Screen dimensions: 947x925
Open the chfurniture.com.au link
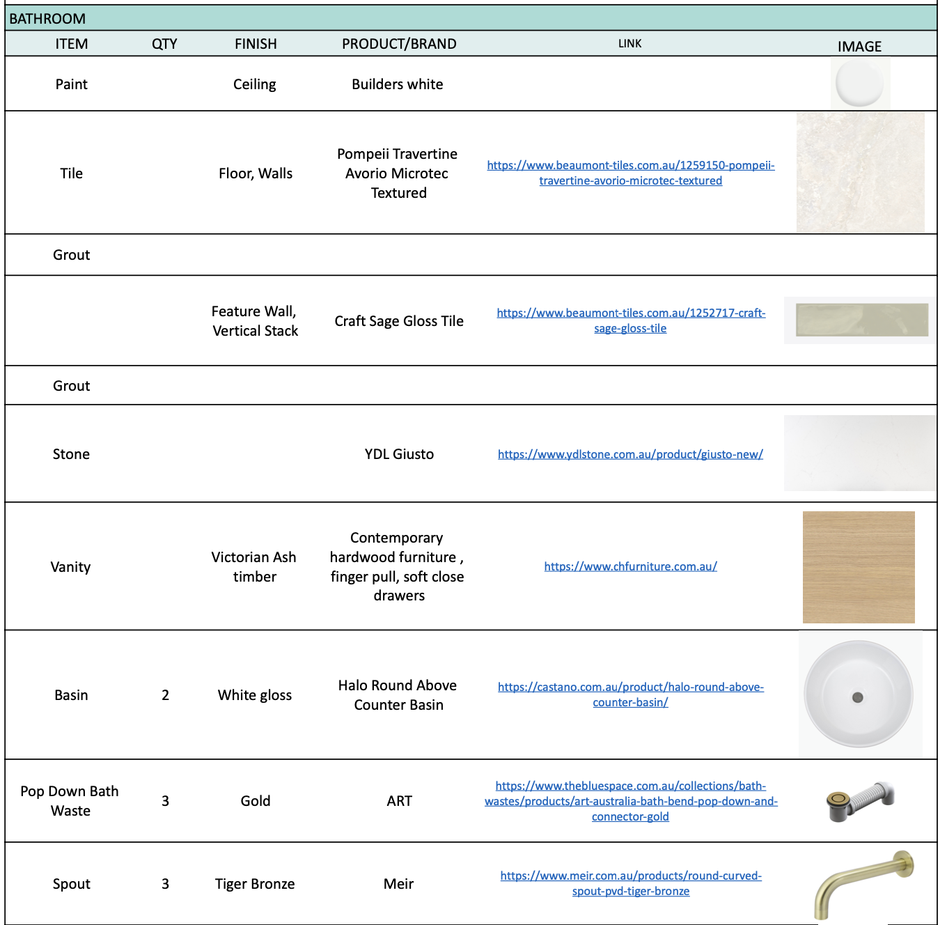point(630,566)
